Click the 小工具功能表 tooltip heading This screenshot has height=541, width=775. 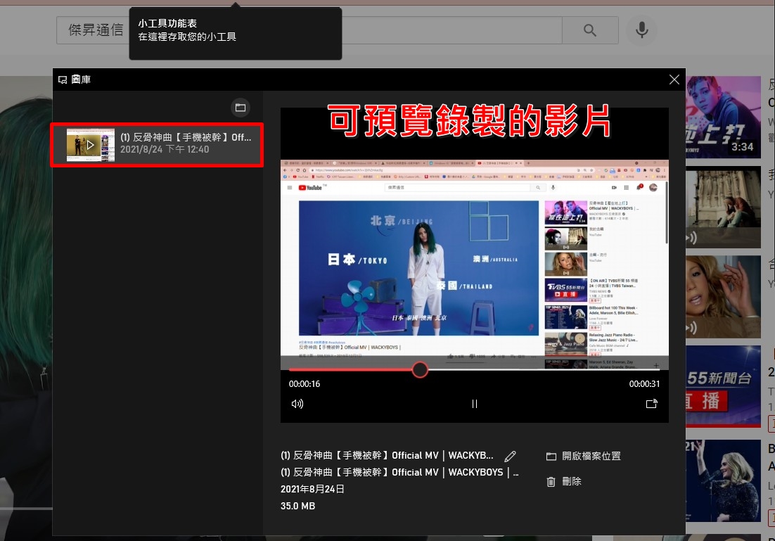[x=167, y=23]
